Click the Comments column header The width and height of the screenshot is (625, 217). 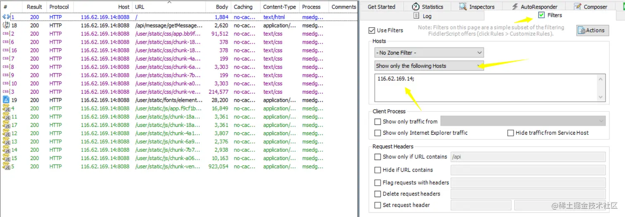(x=343, y=7)
